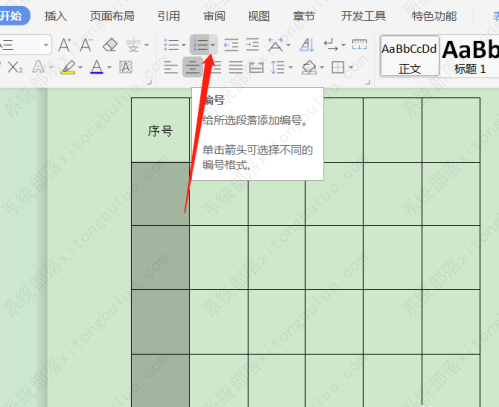Expand the phonetic guide dropdown arrow
The width and height of the screenshot is (499, 407).
146,45
